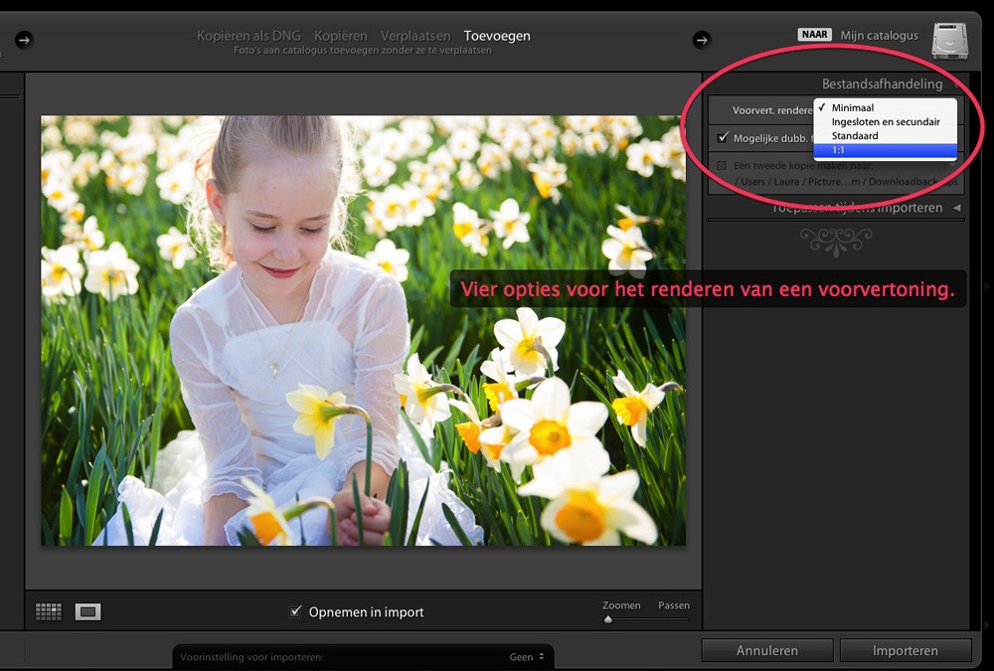Enable the 'Een tweede kopie maken naar' checkbox
This screenshot has height=671, width=994.
tap(723, 166)
